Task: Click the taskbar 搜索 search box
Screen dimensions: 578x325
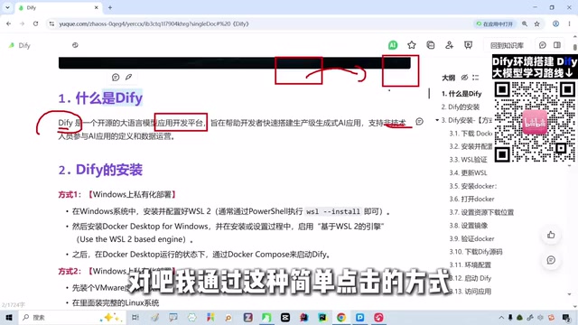Action: [71, 317]
